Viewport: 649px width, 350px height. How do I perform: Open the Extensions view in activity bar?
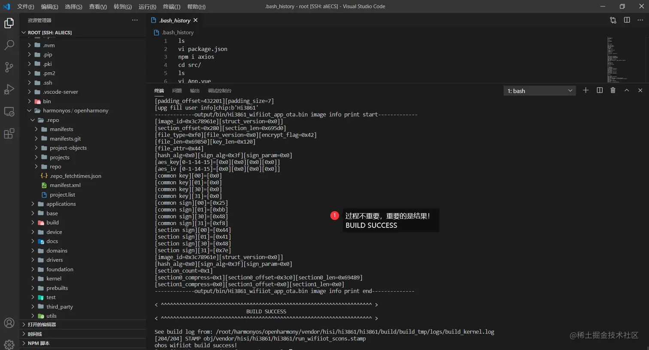pyautogui.click(x=9, y=133)
